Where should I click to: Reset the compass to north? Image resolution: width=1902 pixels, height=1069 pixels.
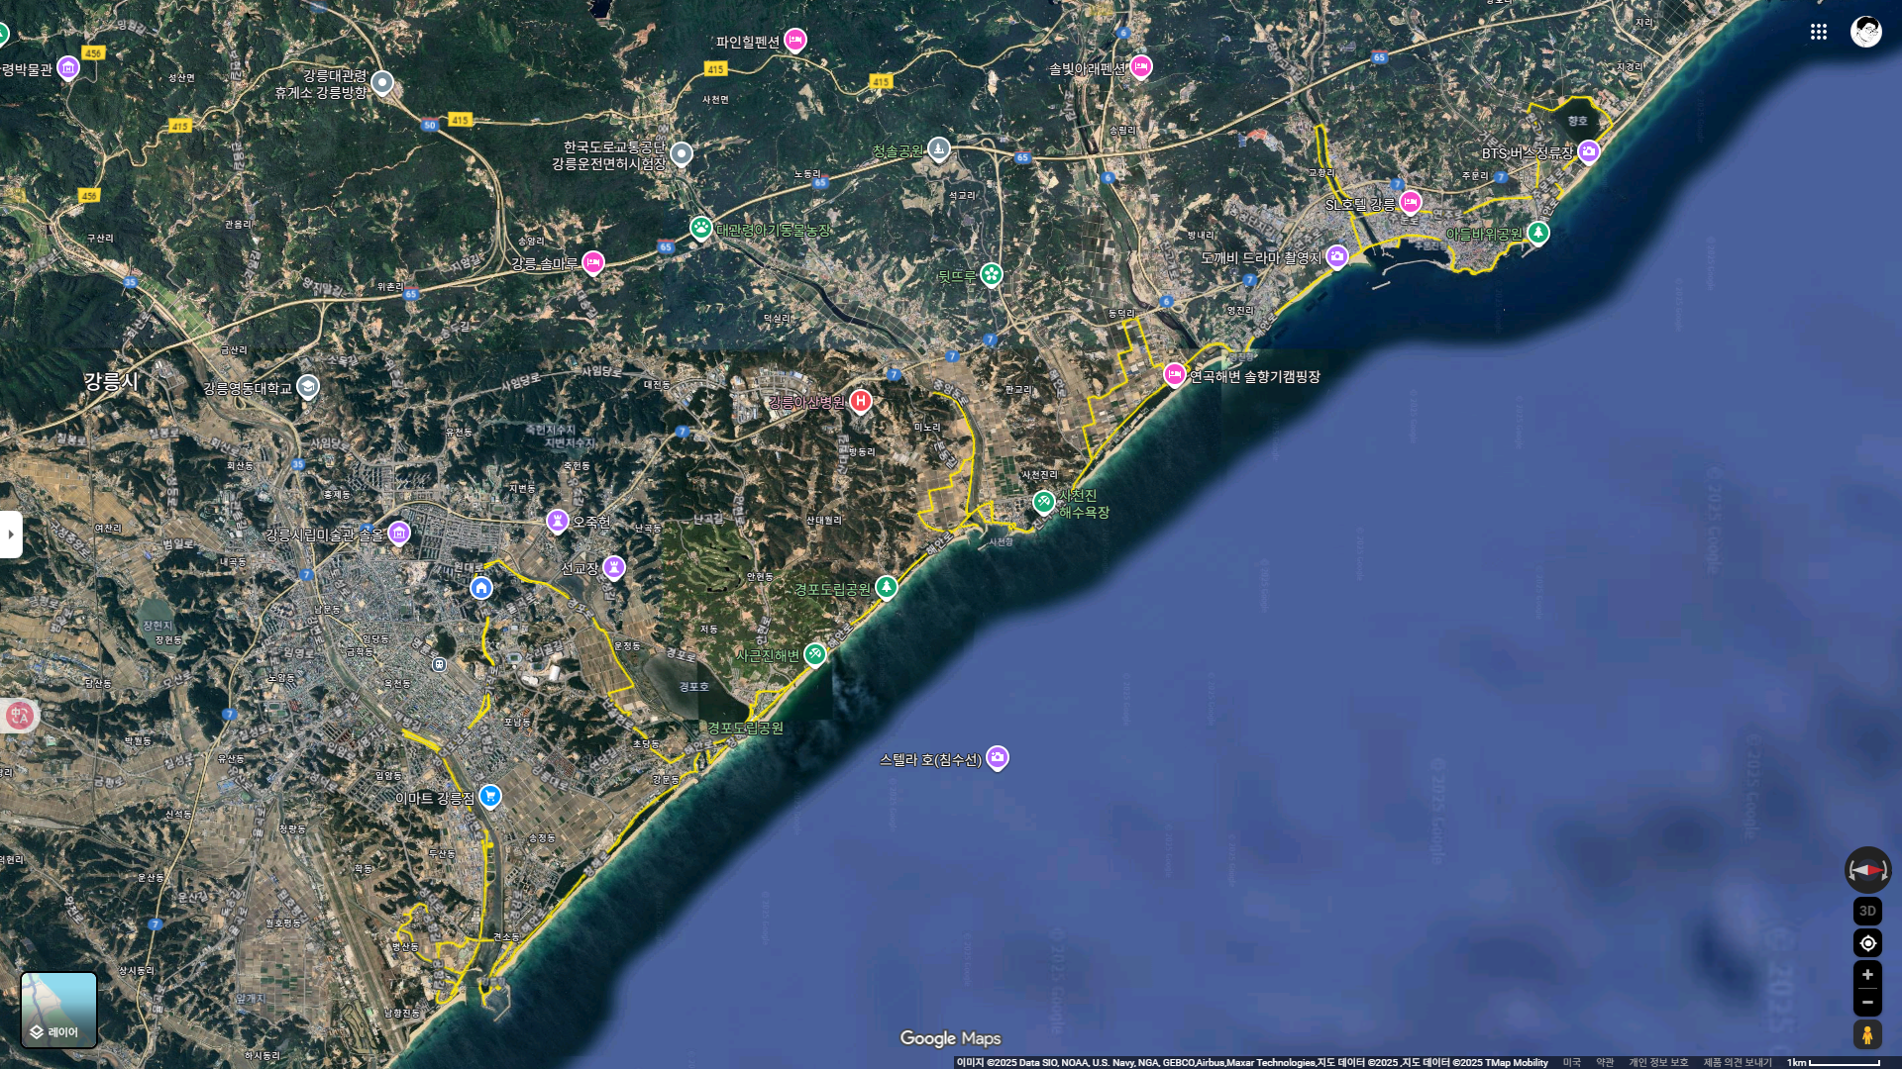click(1867, 870)
